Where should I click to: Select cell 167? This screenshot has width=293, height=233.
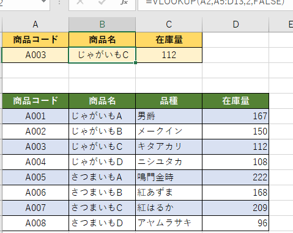coord(236,116)
